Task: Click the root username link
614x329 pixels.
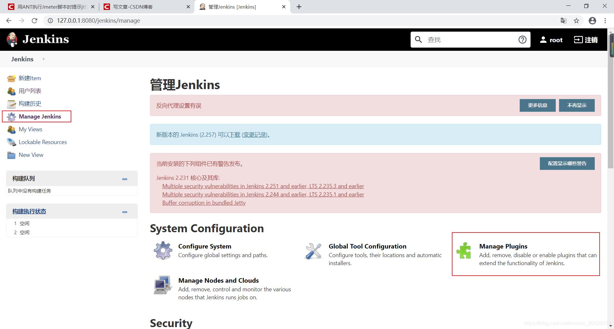Action: coord(556,40)
